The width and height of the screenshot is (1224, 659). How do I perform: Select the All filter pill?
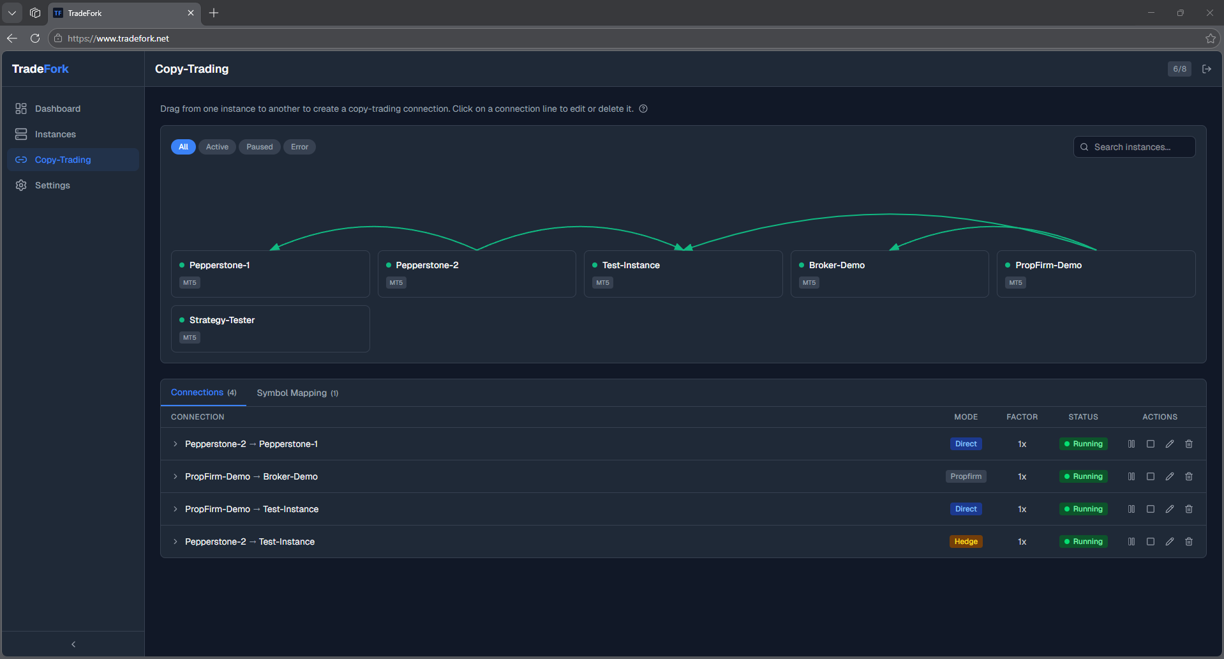pos(183,147)
